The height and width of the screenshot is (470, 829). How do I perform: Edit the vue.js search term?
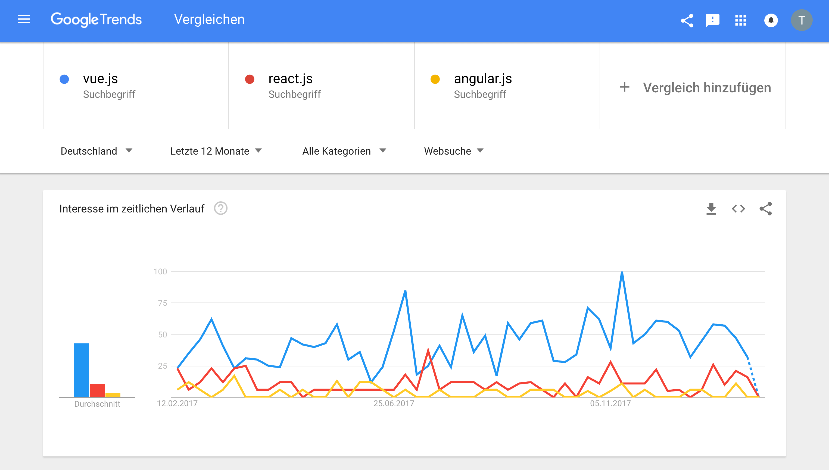(101, 79)
